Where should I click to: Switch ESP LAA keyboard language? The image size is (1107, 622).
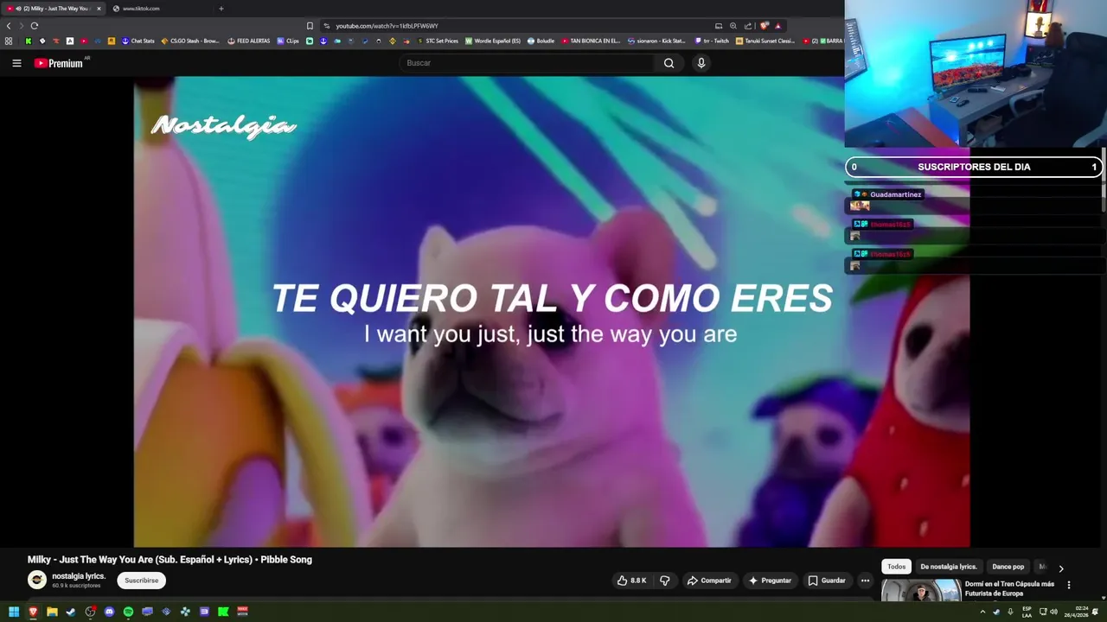point(1027,612)
